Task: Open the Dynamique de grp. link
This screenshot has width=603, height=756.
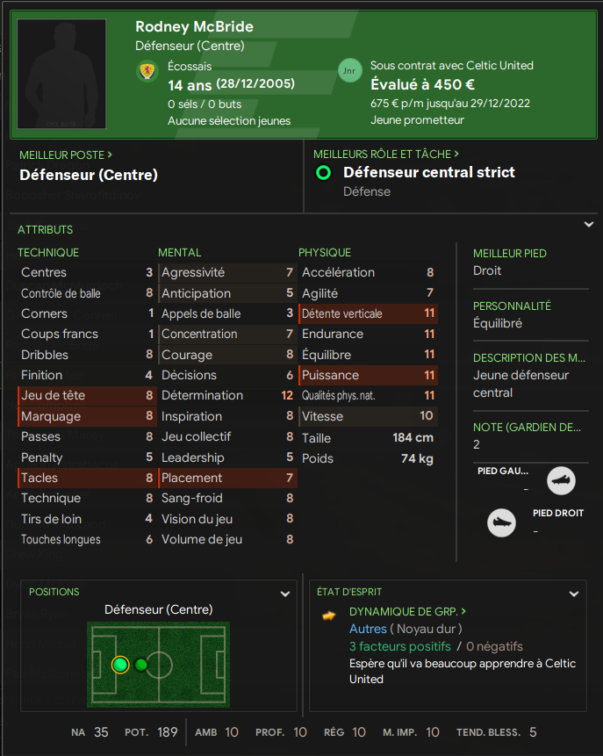Action: (407, 611)
